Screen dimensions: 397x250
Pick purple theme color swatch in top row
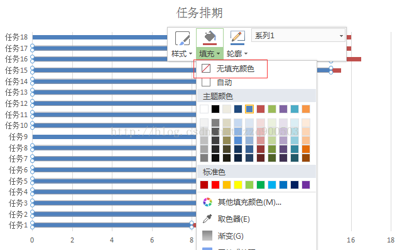tap(283, 109)
